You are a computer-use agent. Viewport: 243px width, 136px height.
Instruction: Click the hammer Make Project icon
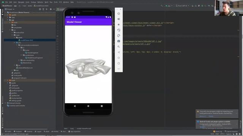click(162, 6)
